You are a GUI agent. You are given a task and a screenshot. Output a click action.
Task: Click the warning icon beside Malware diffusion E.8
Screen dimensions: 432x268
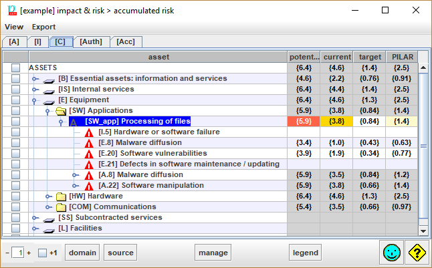pyautogui.click(x=89, y=142)
